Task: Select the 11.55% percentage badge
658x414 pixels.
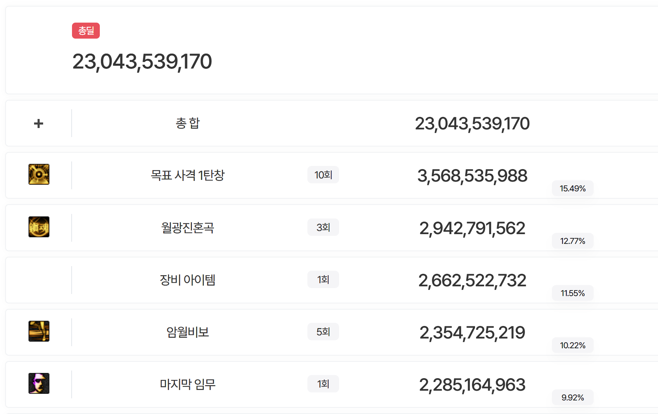Action: (572, 293)
